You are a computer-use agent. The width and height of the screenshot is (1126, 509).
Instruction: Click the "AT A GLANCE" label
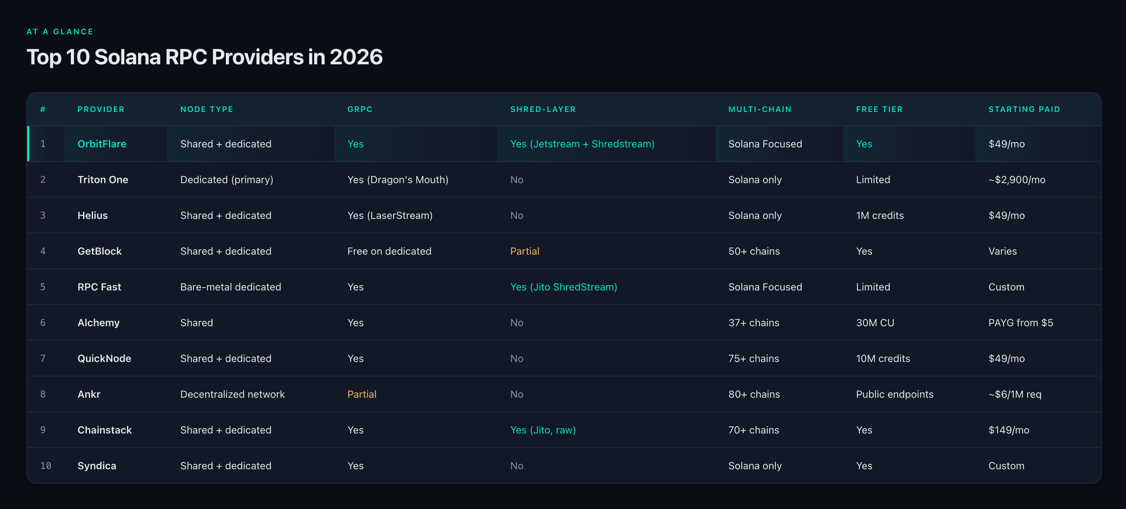click(x=60, y=31)
